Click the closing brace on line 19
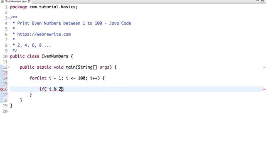This screenshot has width=266, height=149. [11, 106]
